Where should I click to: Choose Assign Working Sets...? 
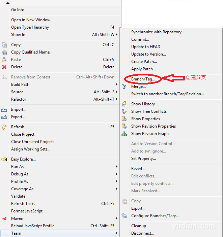[x=31, y=149]
